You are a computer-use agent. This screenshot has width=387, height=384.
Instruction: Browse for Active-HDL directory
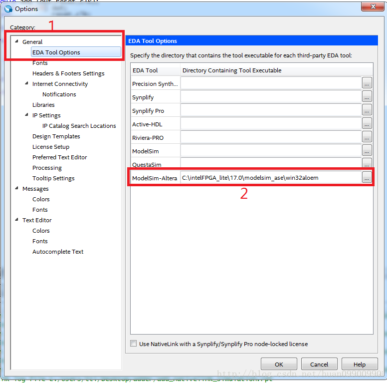[x=367, y=123]
